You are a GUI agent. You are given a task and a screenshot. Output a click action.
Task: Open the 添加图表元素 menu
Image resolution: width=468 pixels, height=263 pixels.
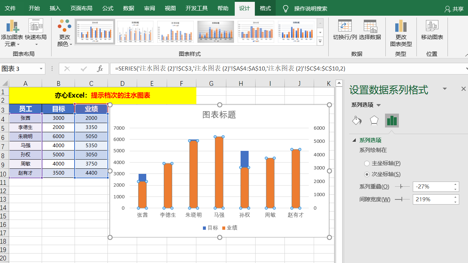click(12, 33)
